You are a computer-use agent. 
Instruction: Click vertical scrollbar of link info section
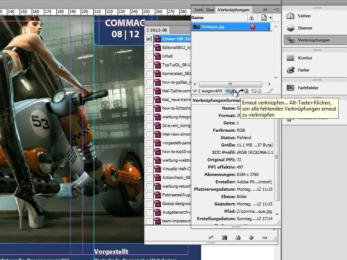point(277,157)
